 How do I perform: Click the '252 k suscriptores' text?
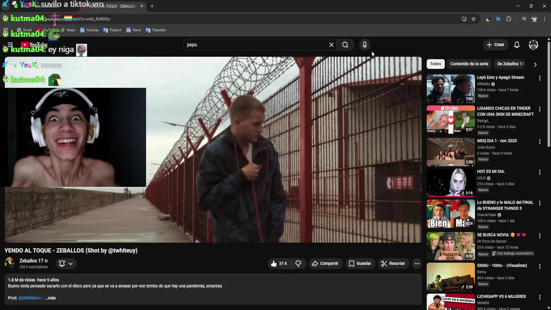click(x=34, y=267)
